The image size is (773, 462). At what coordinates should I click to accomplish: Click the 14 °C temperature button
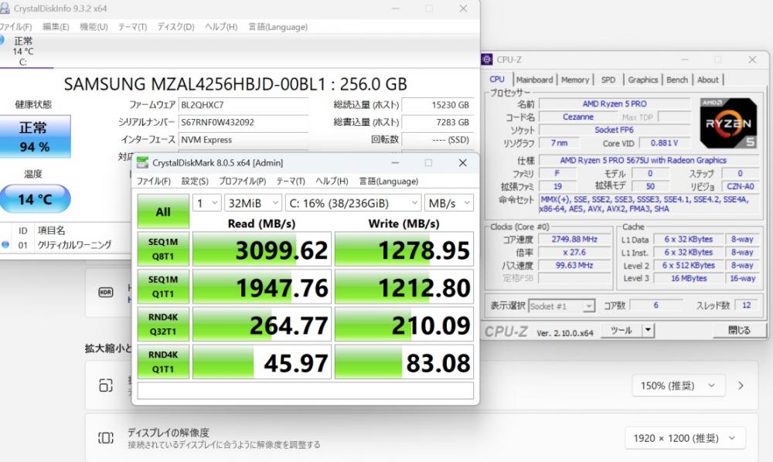tap(35, 199)
